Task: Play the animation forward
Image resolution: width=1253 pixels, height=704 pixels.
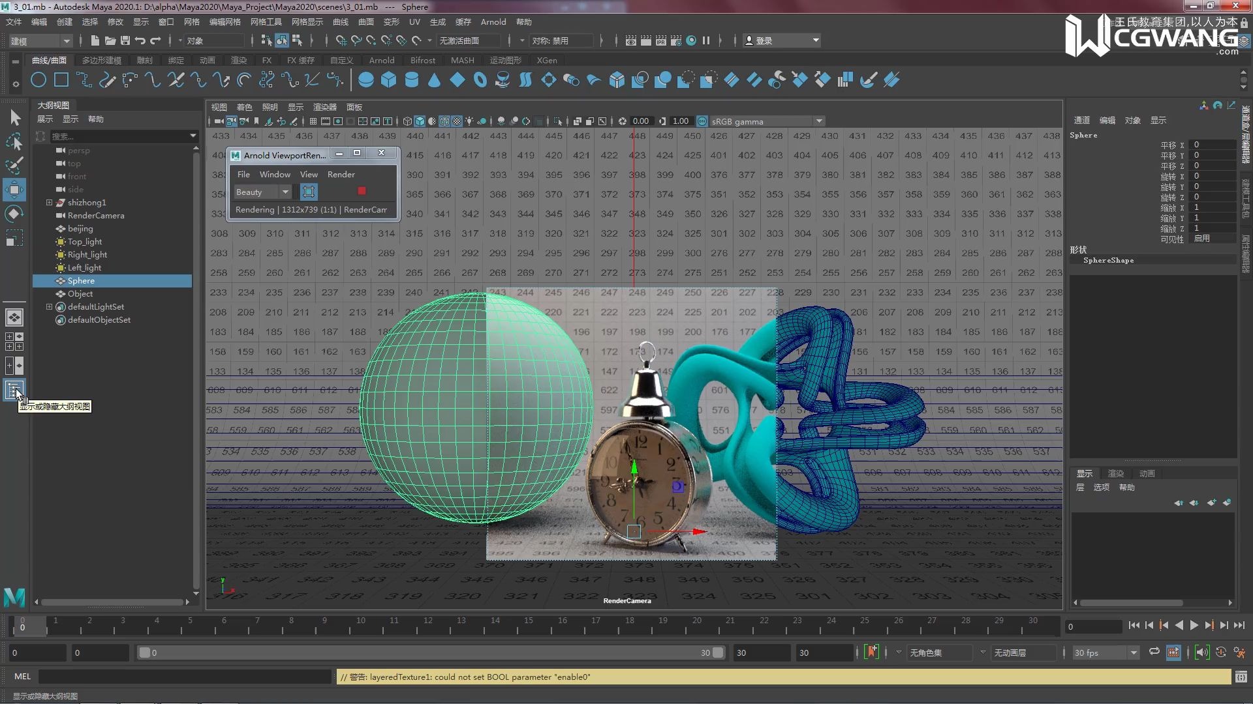Action: tap(1194, 626)
